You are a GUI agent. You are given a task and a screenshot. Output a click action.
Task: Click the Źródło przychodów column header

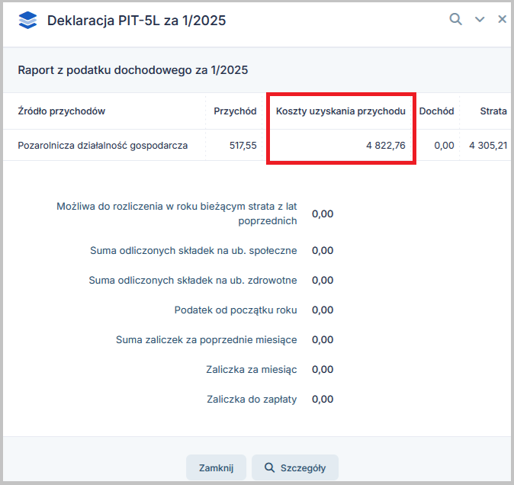61,111
